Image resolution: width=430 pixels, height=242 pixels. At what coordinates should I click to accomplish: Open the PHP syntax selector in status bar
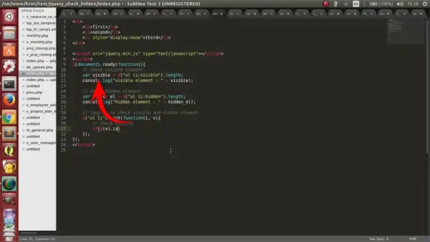click(x=413, y=239)
